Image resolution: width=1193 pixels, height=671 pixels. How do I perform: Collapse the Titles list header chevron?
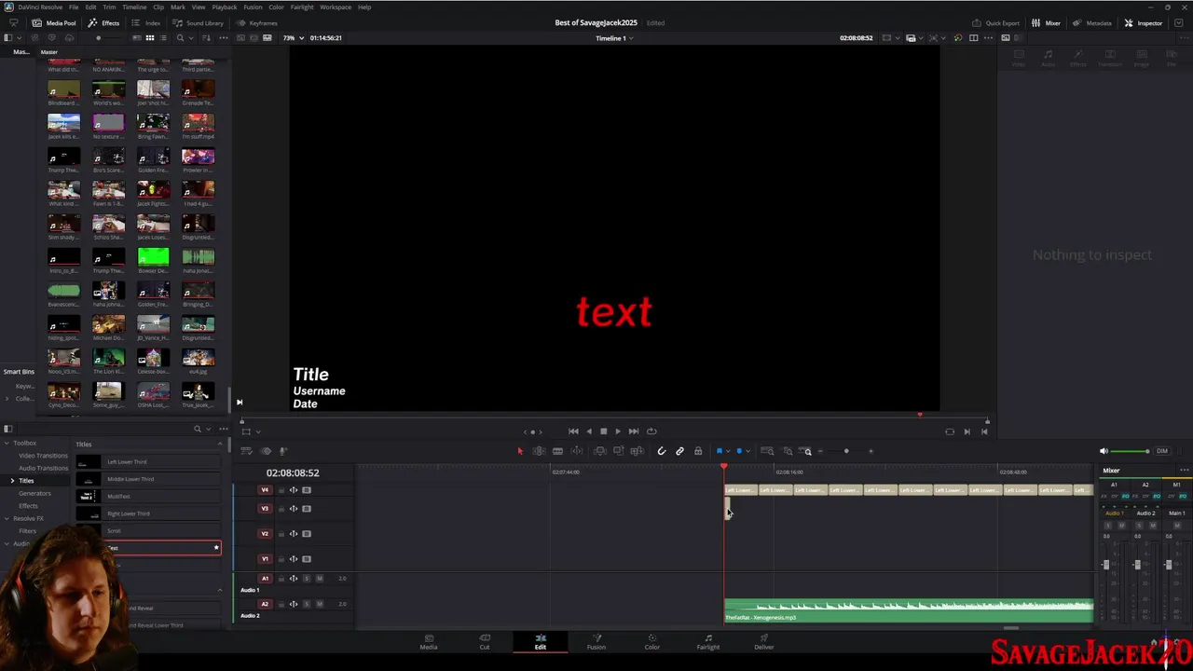pyautogui.click(x=220, y=445)
